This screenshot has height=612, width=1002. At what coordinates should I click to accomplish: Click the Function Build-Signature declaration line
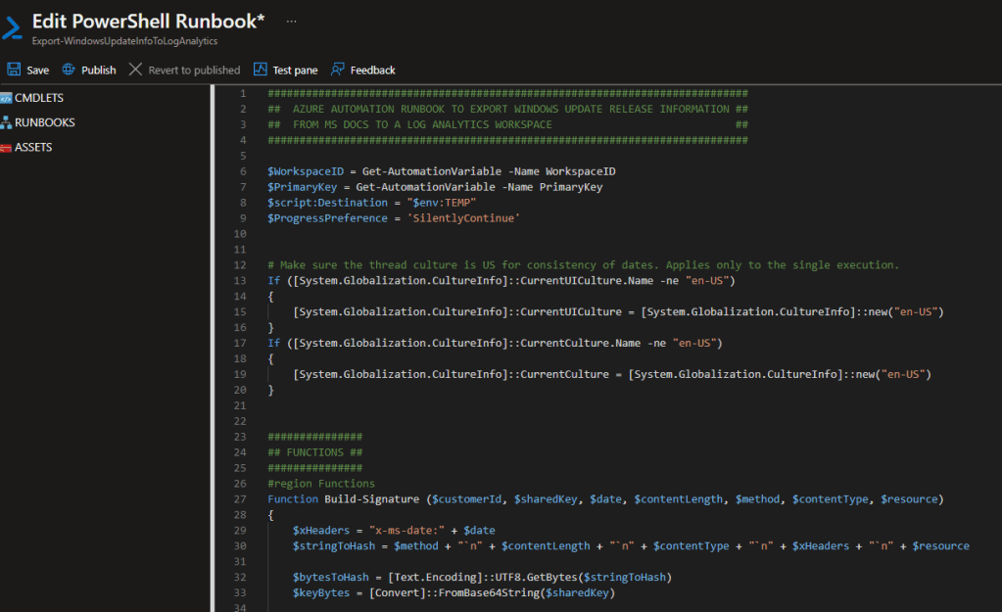coord(604,499)
